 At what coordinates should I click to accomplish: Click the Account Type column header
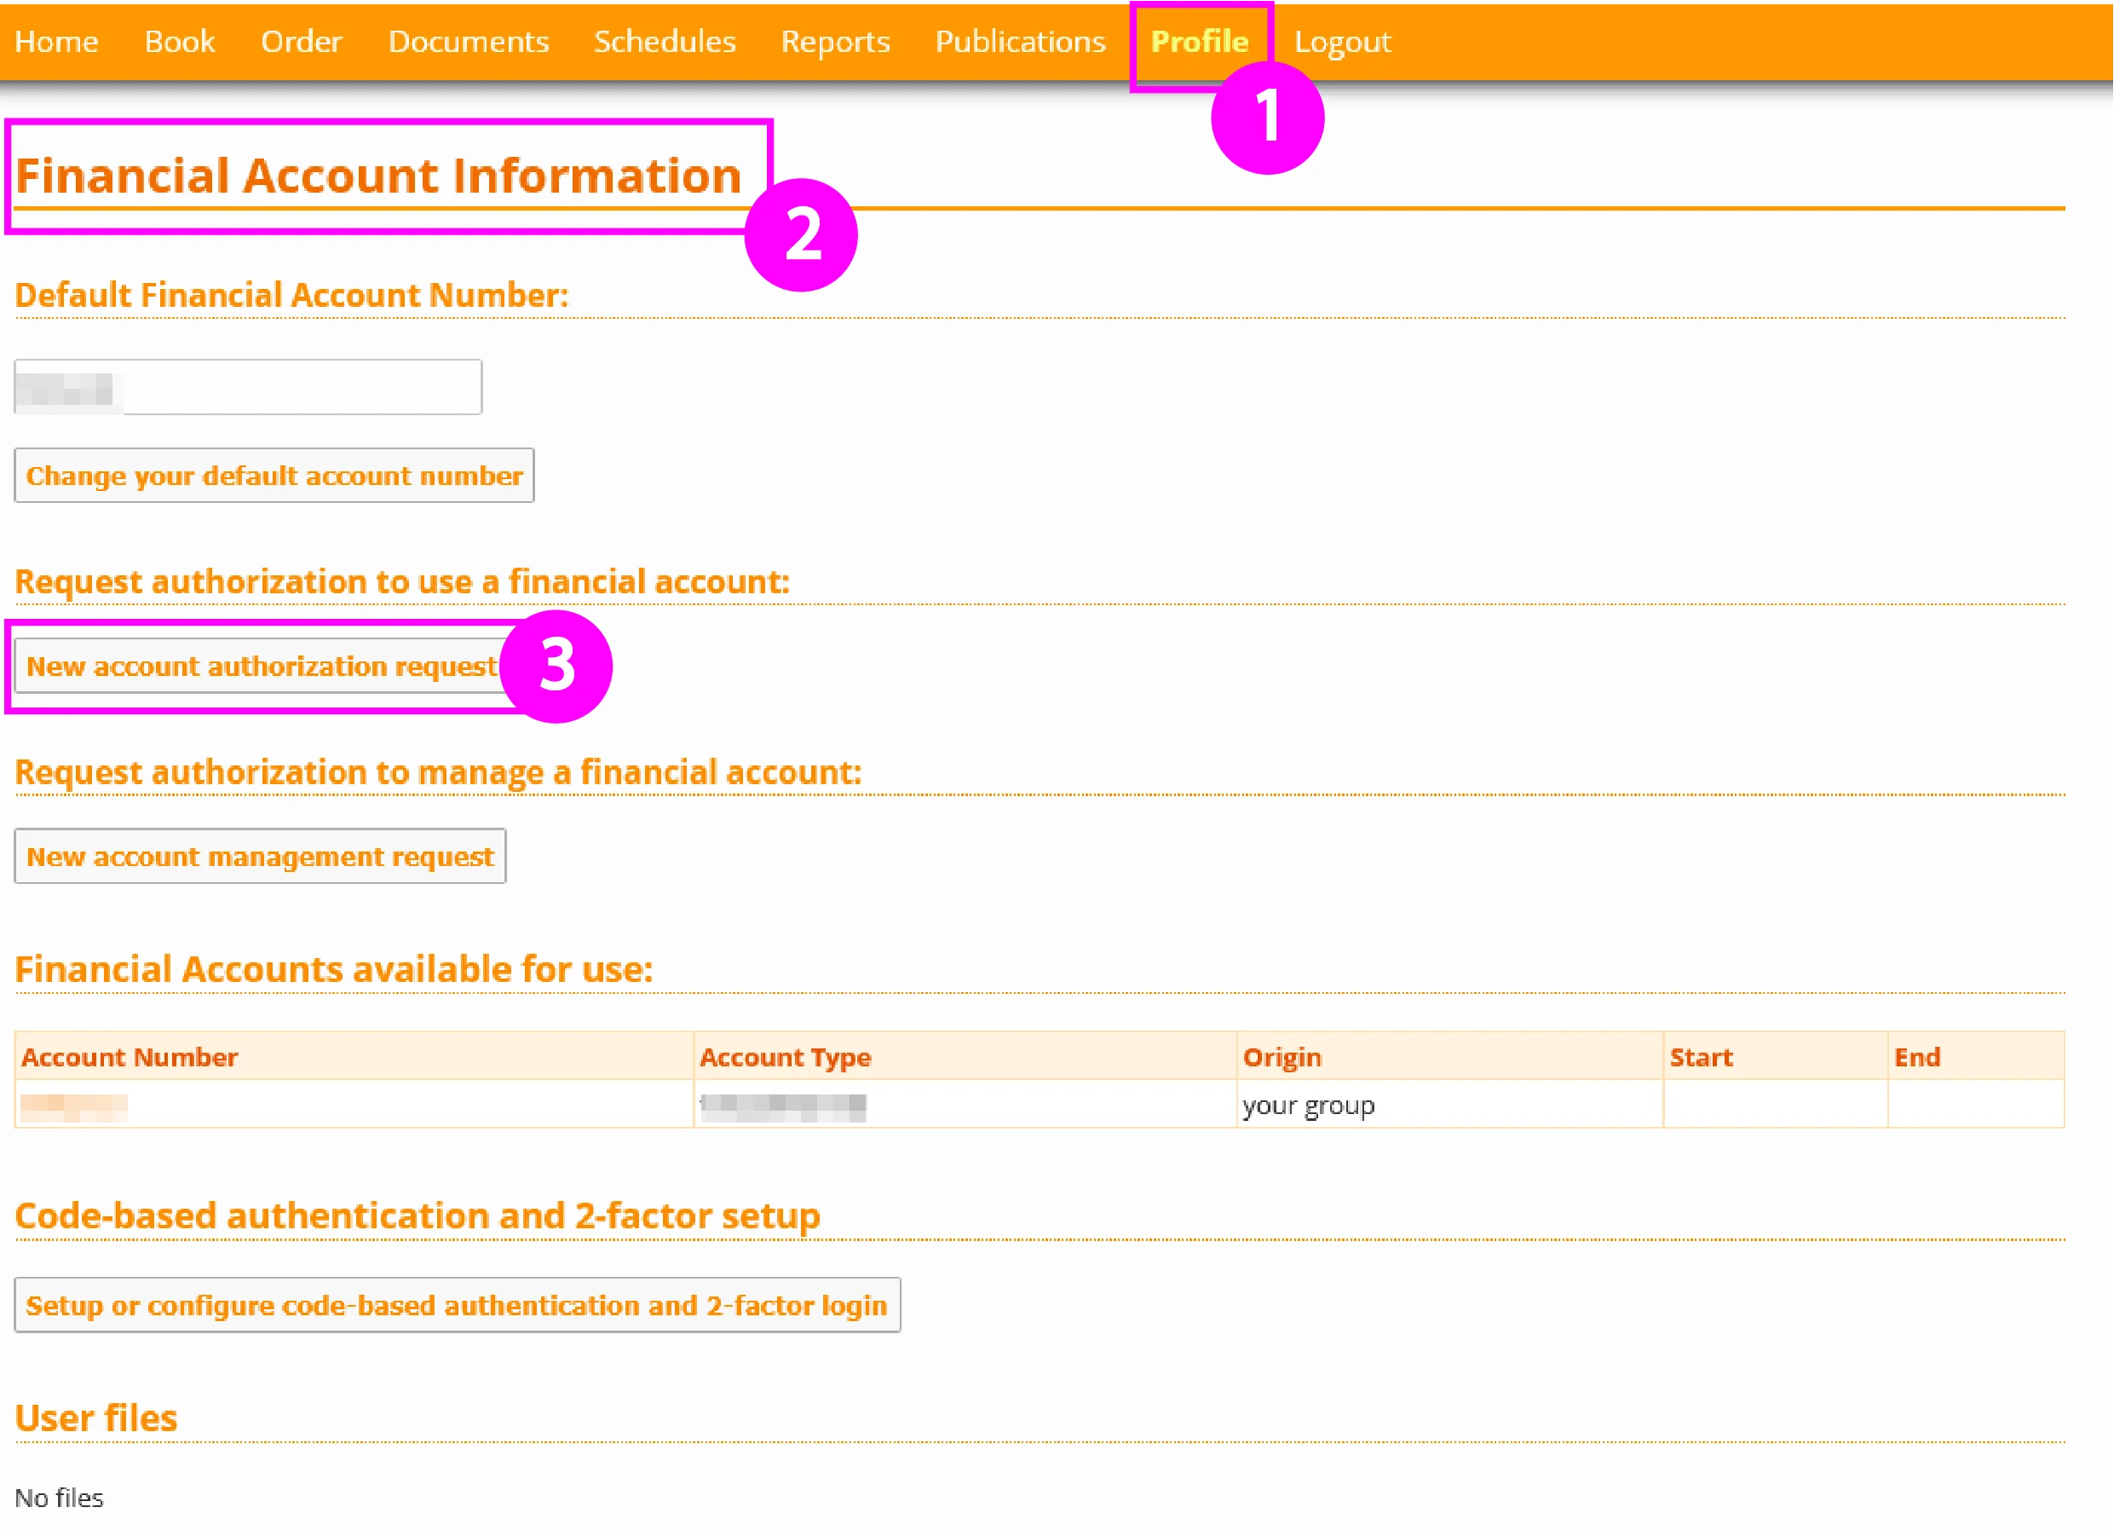(x=786, y=1057)
